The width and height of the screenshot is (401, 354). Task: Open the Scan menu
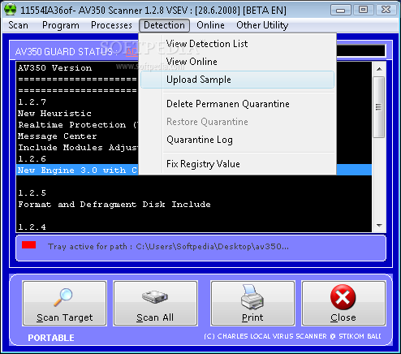pos(18,25)
